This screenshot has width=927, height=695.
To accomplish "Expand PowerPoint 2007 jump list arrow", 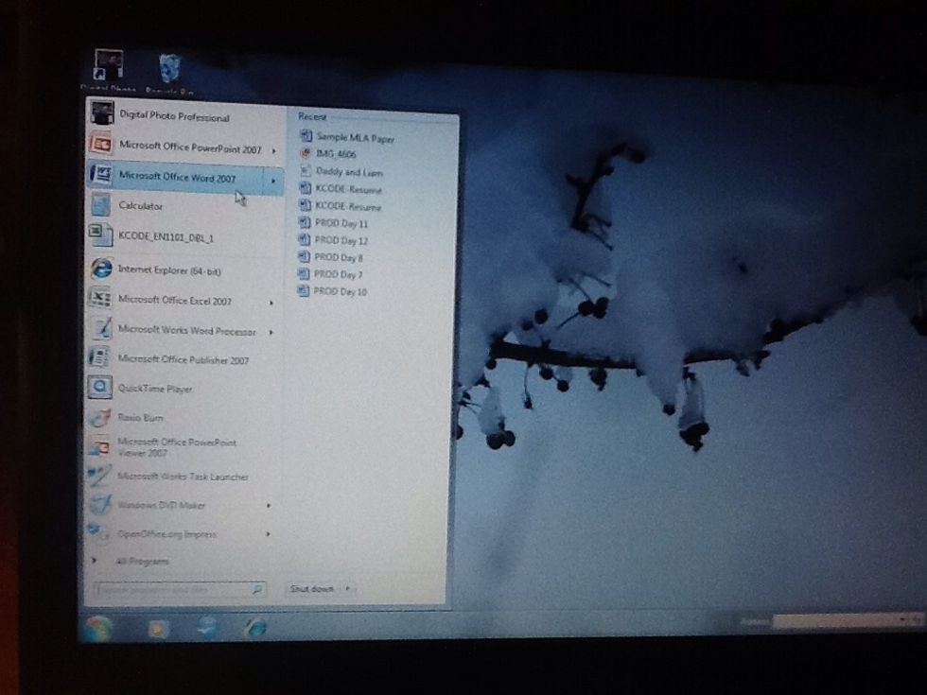I will point(273,150).
